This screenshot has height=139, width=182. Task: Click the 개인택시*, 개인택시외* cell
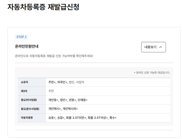click(x=108, y=109)
